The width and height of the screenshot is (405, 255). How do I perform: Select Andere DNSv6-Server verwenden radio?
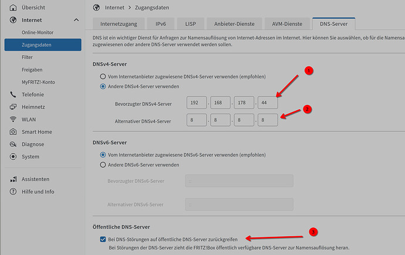click(103, 165)
